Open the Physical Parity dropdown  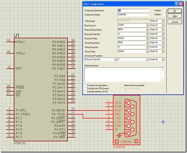pos(147,38)
